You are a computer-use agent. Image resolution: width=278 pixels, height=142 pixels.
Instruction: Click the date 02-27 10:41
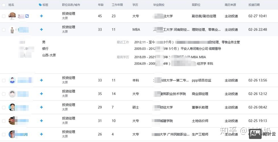[258, 16]
